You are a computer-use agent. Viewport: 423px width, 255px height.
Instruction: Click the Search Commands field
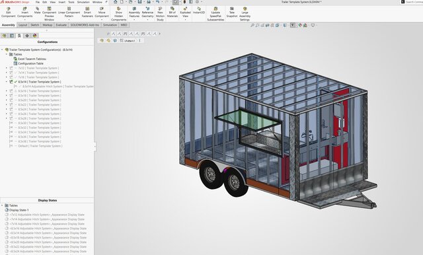pyautogui.click(x=412, y=2)
